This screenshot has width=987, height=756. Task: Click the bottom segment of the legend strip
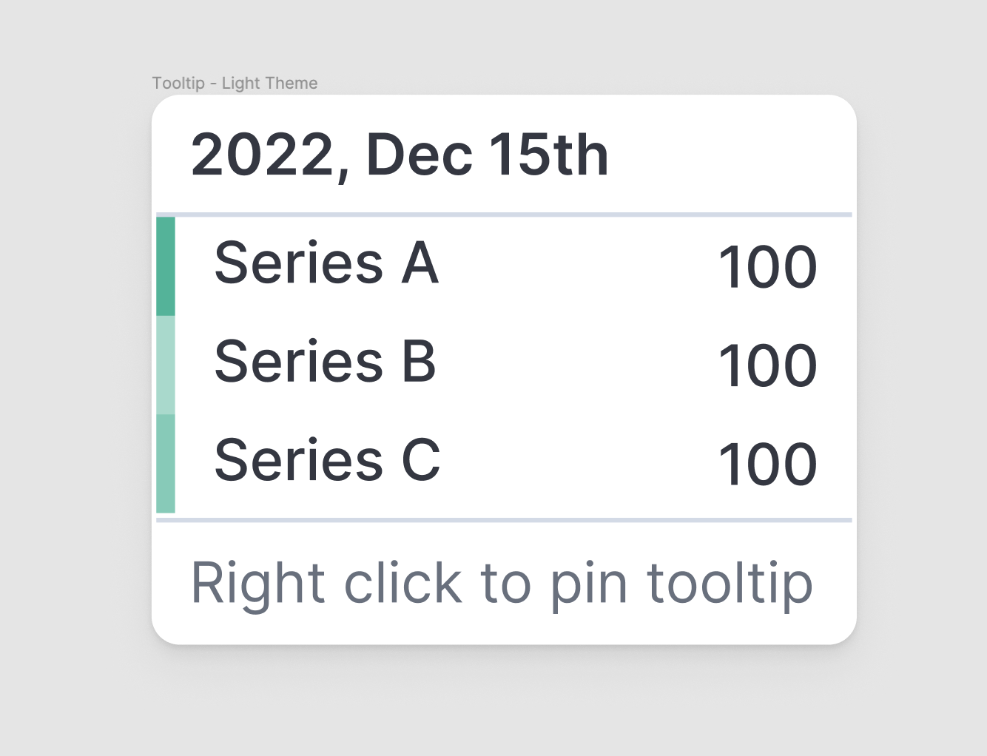(166, 466)
